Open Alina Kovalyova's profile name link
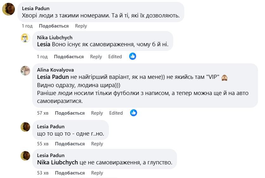Image resolution: width=265 pixels, height=178 pixels. click(55, 70)
